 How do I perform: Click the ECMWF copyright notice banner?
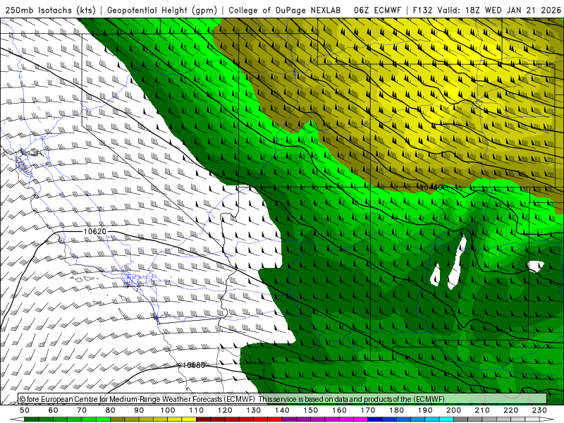tap(283, 399)
